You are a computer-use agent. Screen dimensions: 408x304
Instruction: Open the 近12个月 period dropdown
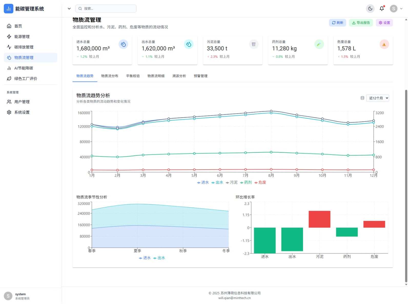coord(378,98)
